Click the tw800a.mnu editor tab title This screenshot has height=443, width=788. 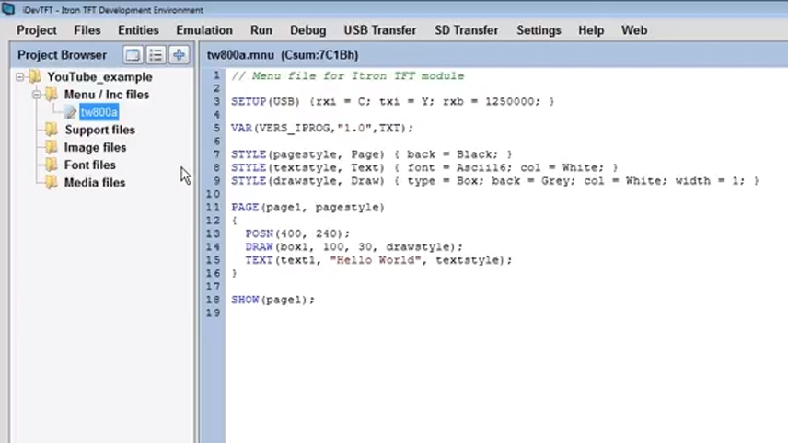pos(283,55)
